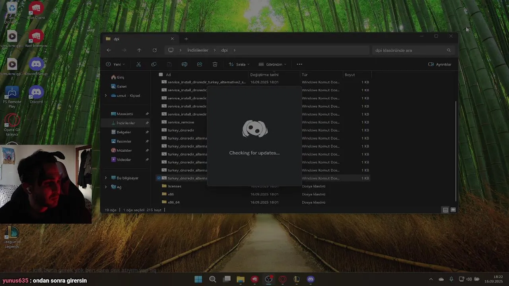Expand the Bu bilgisayar tree node
The image size is (509, 286).
click(x=106, y=178)
